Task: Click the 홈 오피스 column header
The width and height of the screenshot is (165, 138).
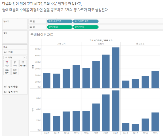Action: [140, 44]
